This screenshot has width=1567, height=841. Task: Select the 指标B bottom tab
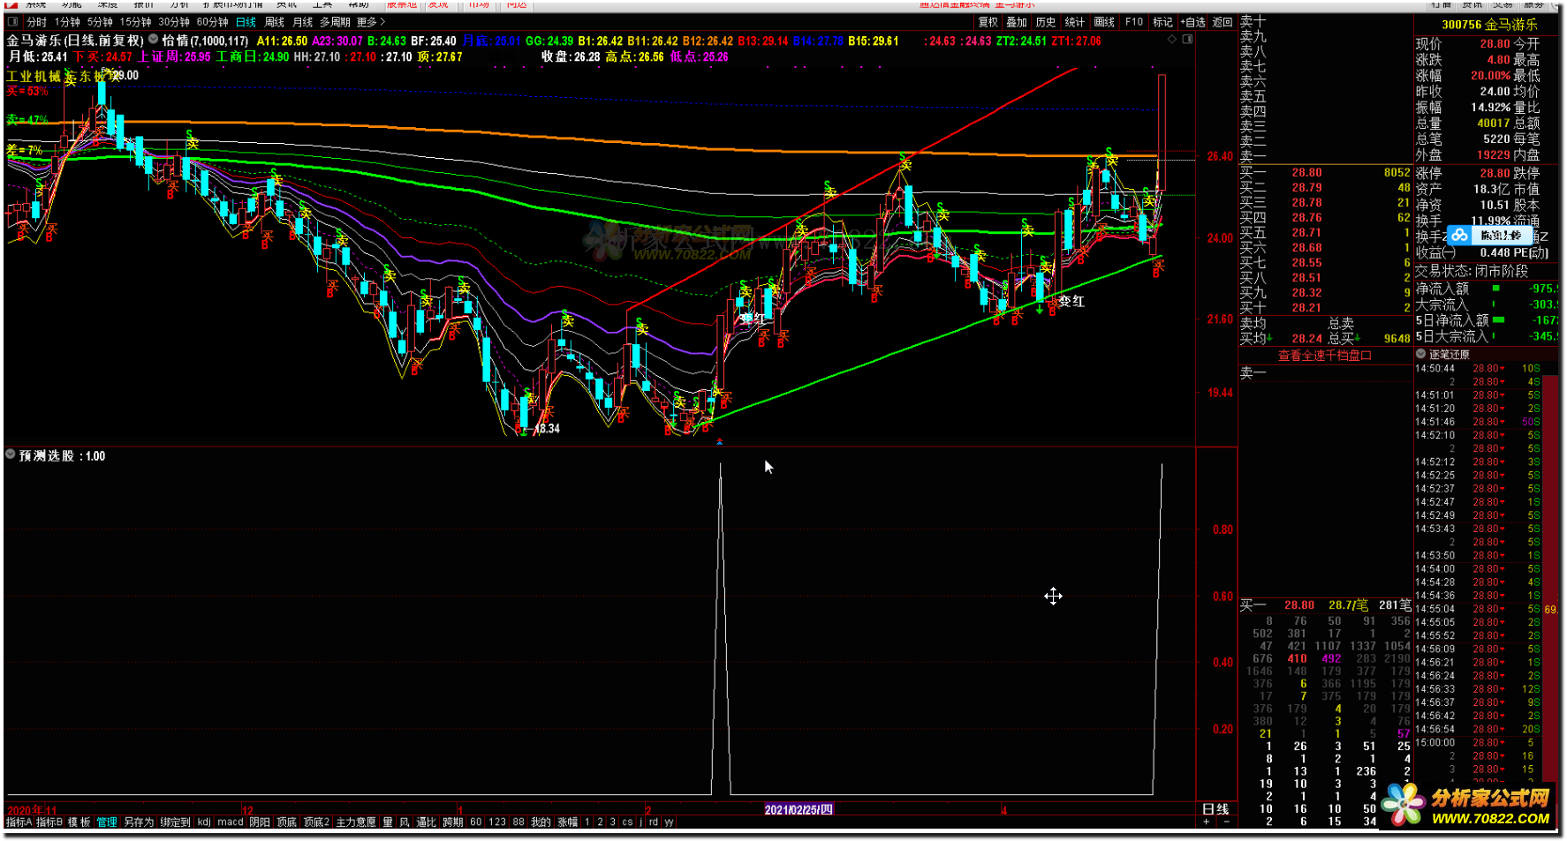coord(49,822)
